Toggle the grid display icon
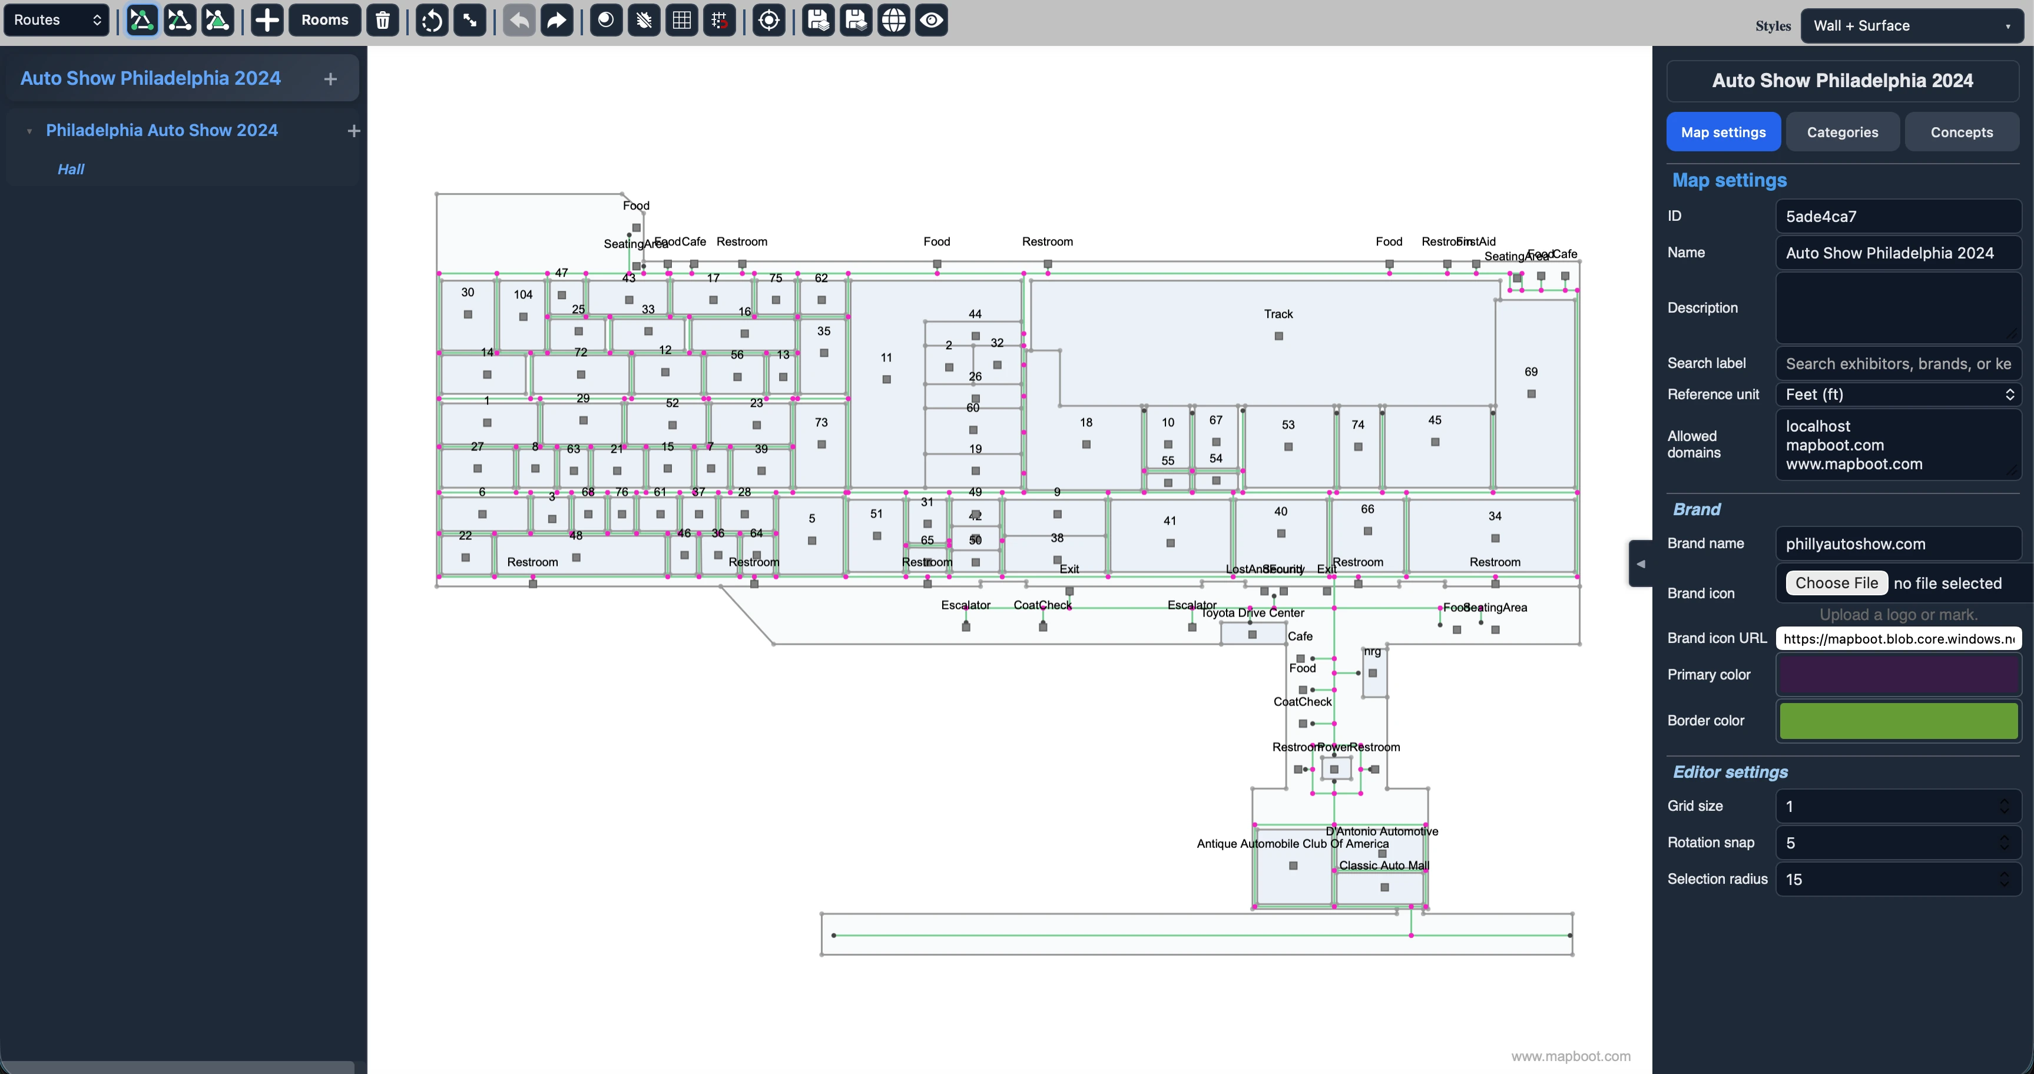2034x1074 pixels. (x=682, y=20)
